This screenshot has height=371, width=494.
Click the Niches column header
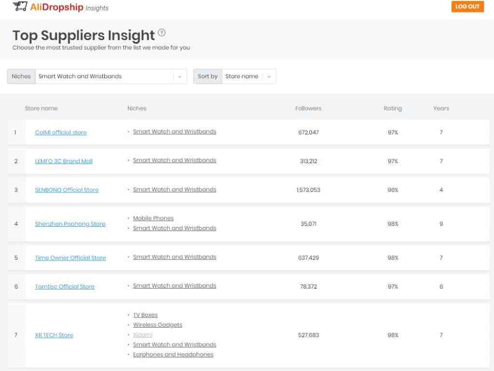[137, 109]
